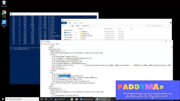
Task: Maximize the Notepad window
Action: (x=166, y=41)
